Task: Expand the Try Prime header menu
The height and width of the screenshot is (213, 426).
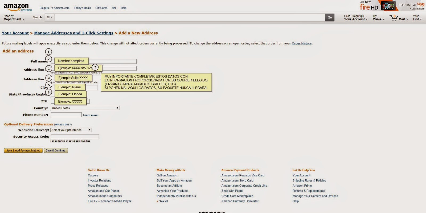Action: 378,18
